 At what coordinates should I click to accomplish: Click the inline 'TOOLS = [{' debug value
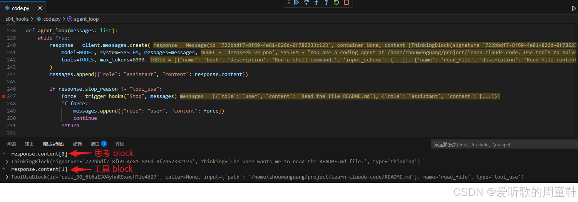click(x=165, y=60)
